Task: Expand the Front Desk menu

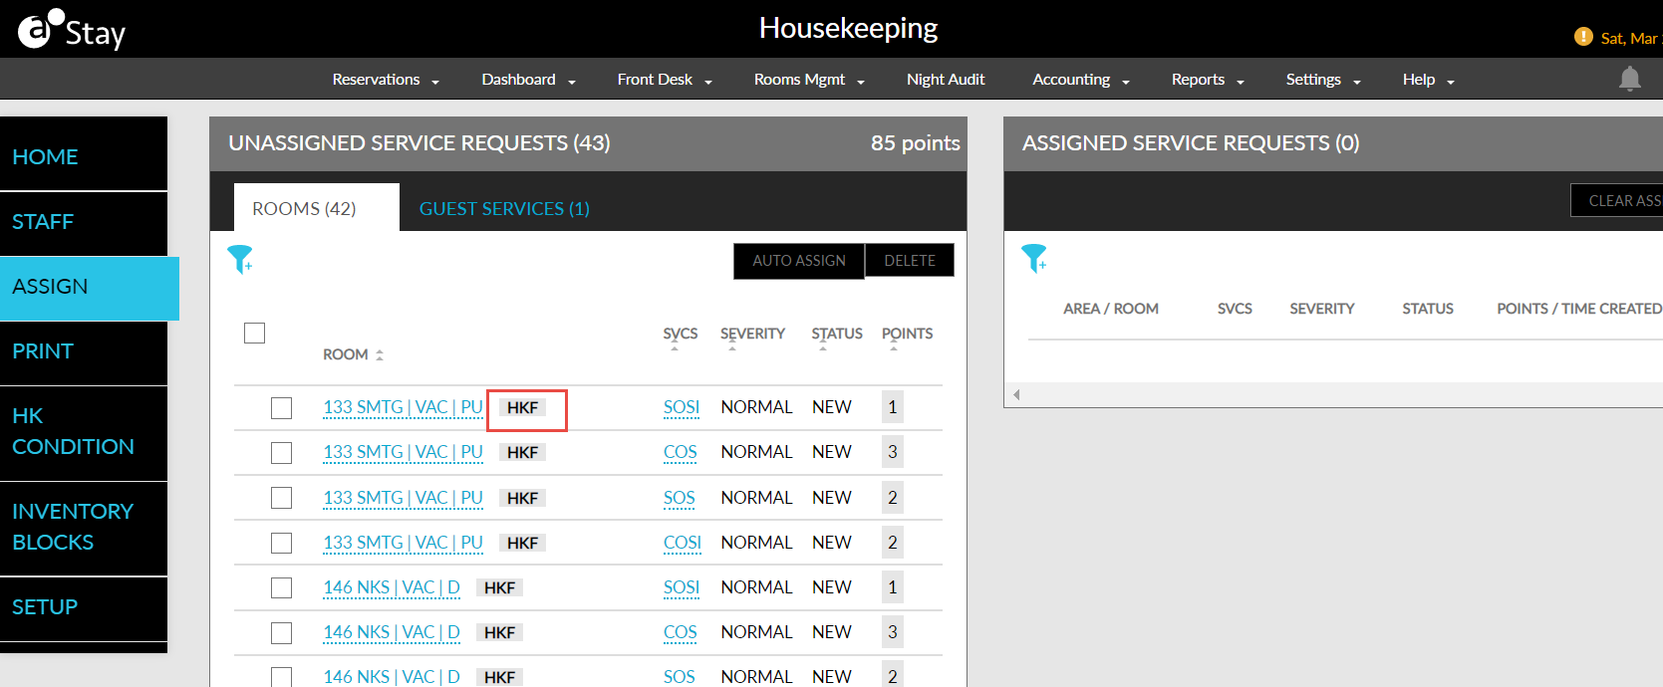Action: click(665, 80)
